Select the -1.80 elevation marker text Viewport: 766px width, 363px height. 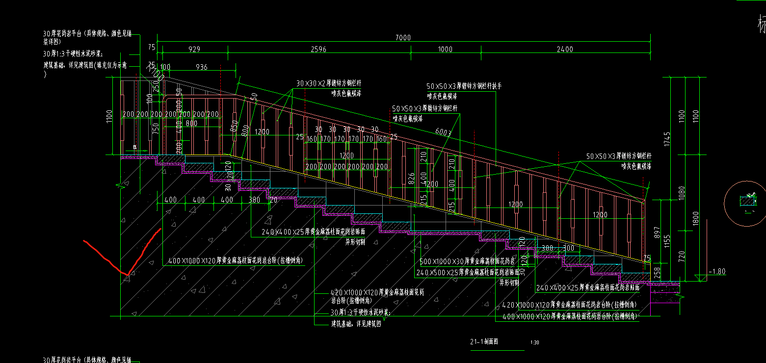click(717, 271)
